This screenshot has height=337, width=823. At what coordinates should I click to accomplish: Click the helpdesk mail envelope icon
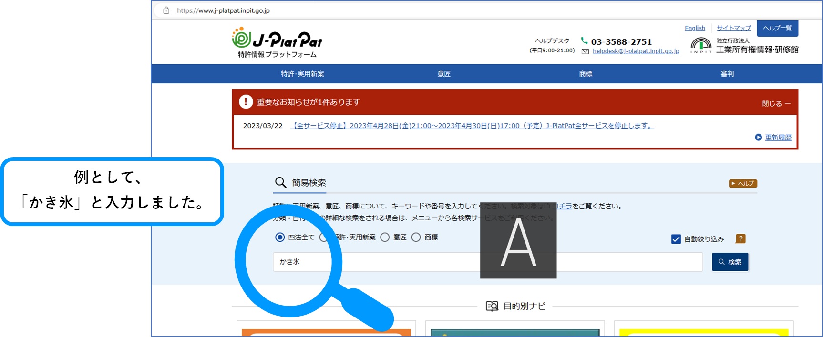[585, 51]
